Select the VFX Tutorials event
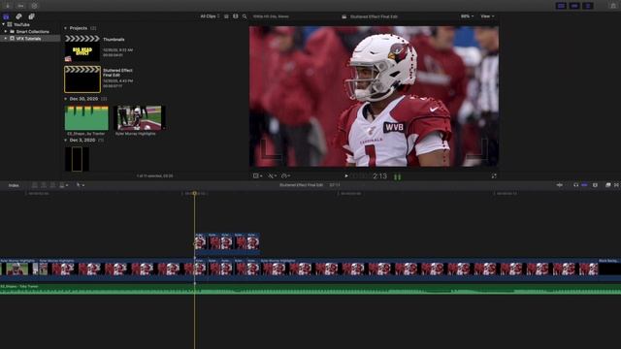Image resolution: width=621 pixels, height=349 pixels. [x=28, y=39]
